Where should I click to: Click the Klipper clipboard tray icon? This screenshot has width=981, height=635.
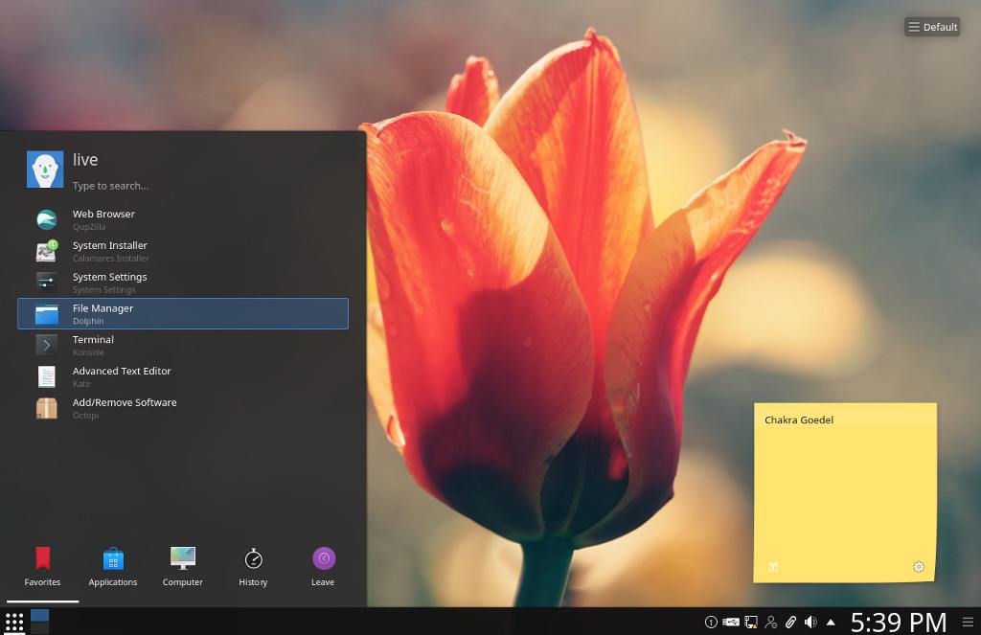[x=791, y=622]
